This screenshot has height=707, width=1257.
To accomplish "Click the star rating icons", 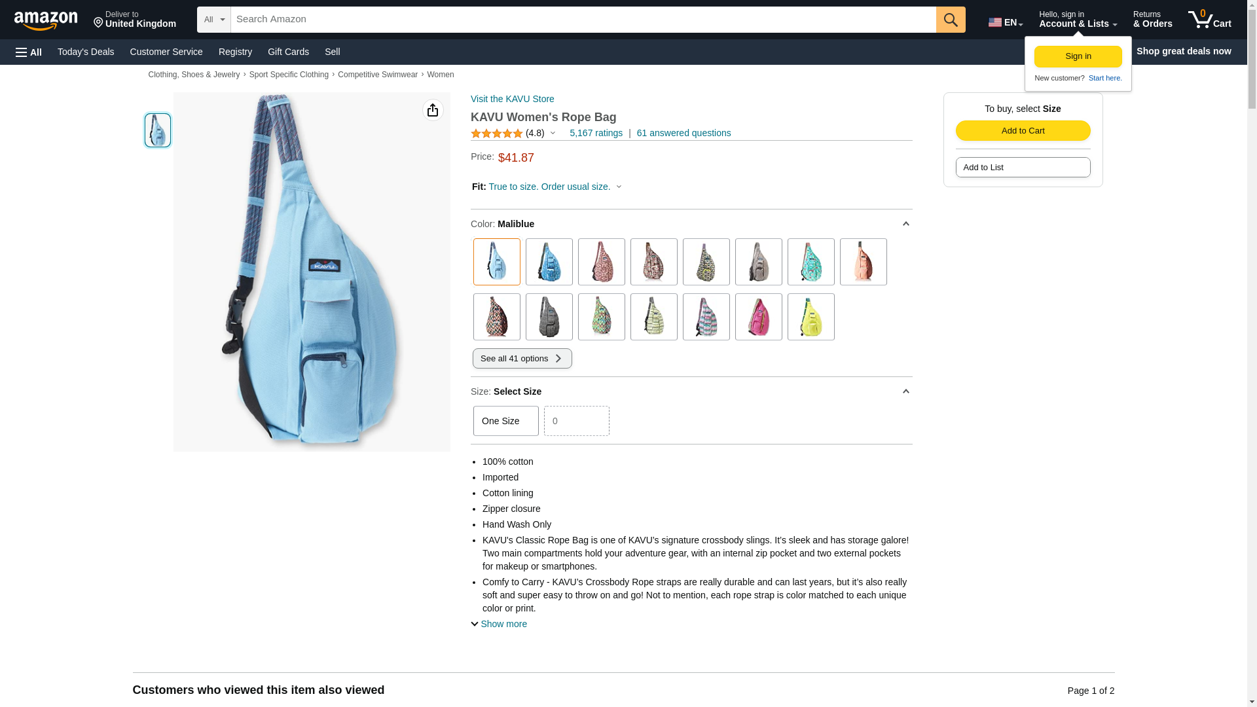I will pos(496,134).
